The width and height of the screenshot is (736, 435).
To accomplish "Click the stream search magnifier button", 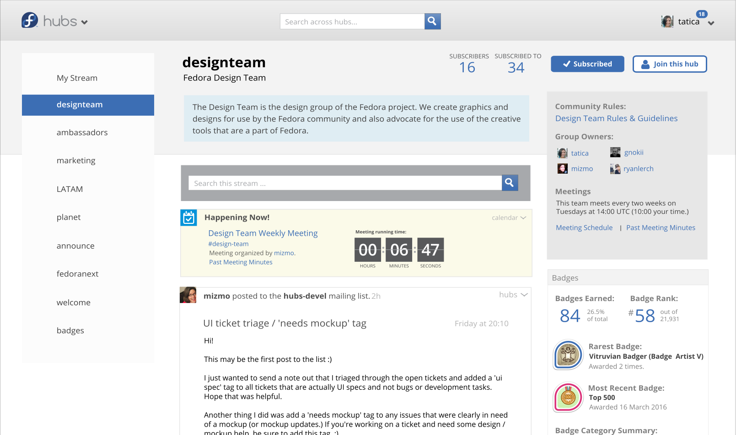I will 510,183.
